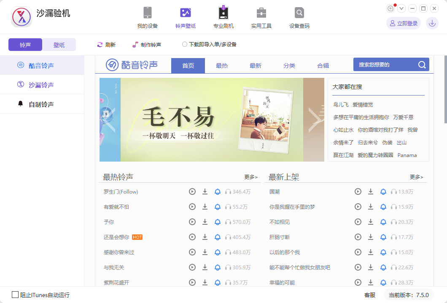Click the 刷新 refresh button
Screen dimensions: 447x303
coord(106,45)
